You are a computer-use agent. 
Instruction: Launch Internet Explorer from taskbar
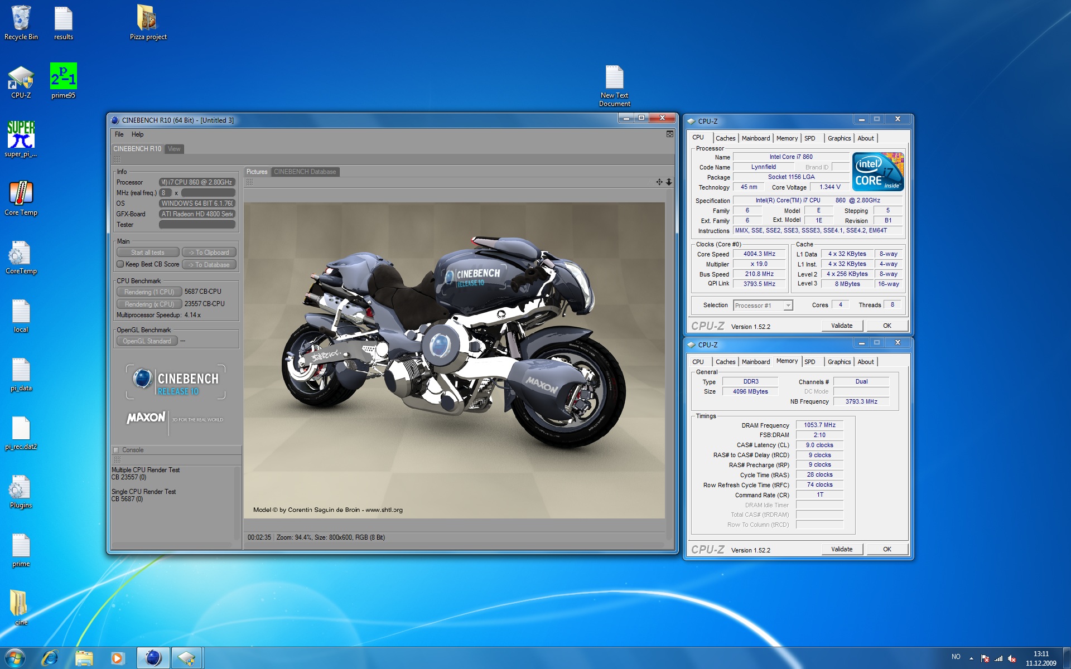[50, 658]
